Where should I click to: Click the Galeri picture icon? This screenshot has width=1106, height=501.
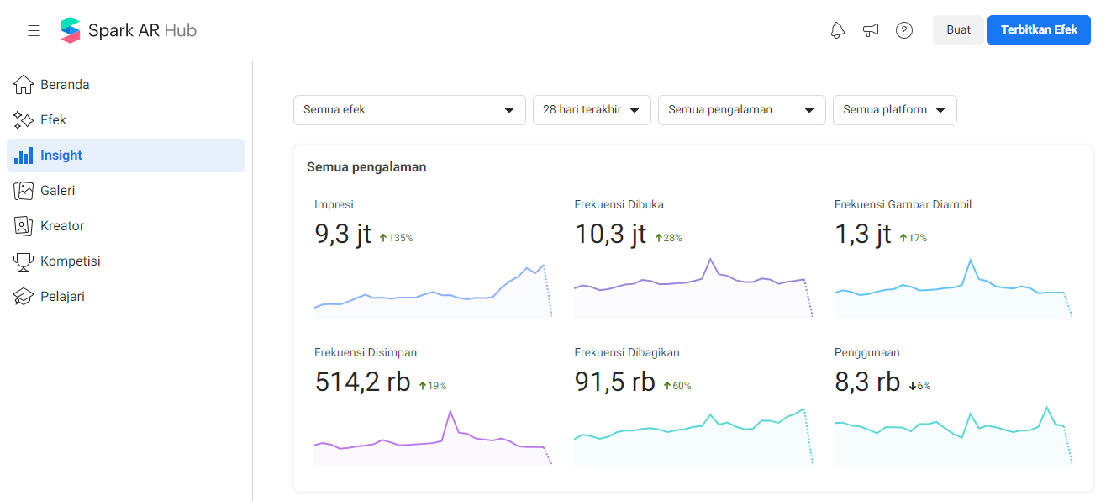click(x=24, y=191)
